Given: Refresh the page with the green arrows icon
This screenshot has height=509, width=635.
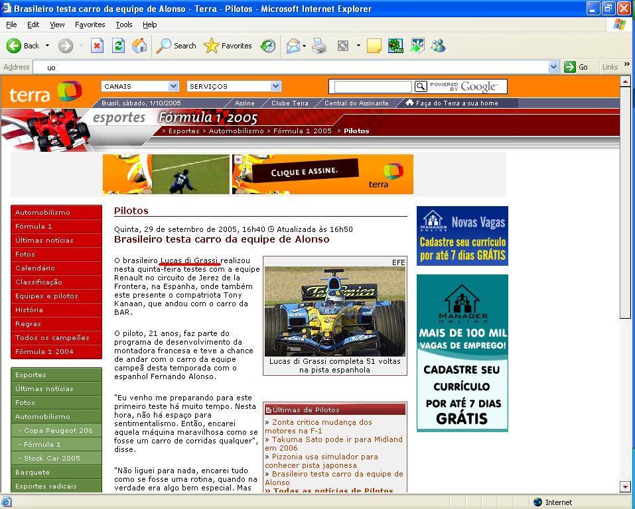Looking at the screenshot, I should click(x=118, y=46).
